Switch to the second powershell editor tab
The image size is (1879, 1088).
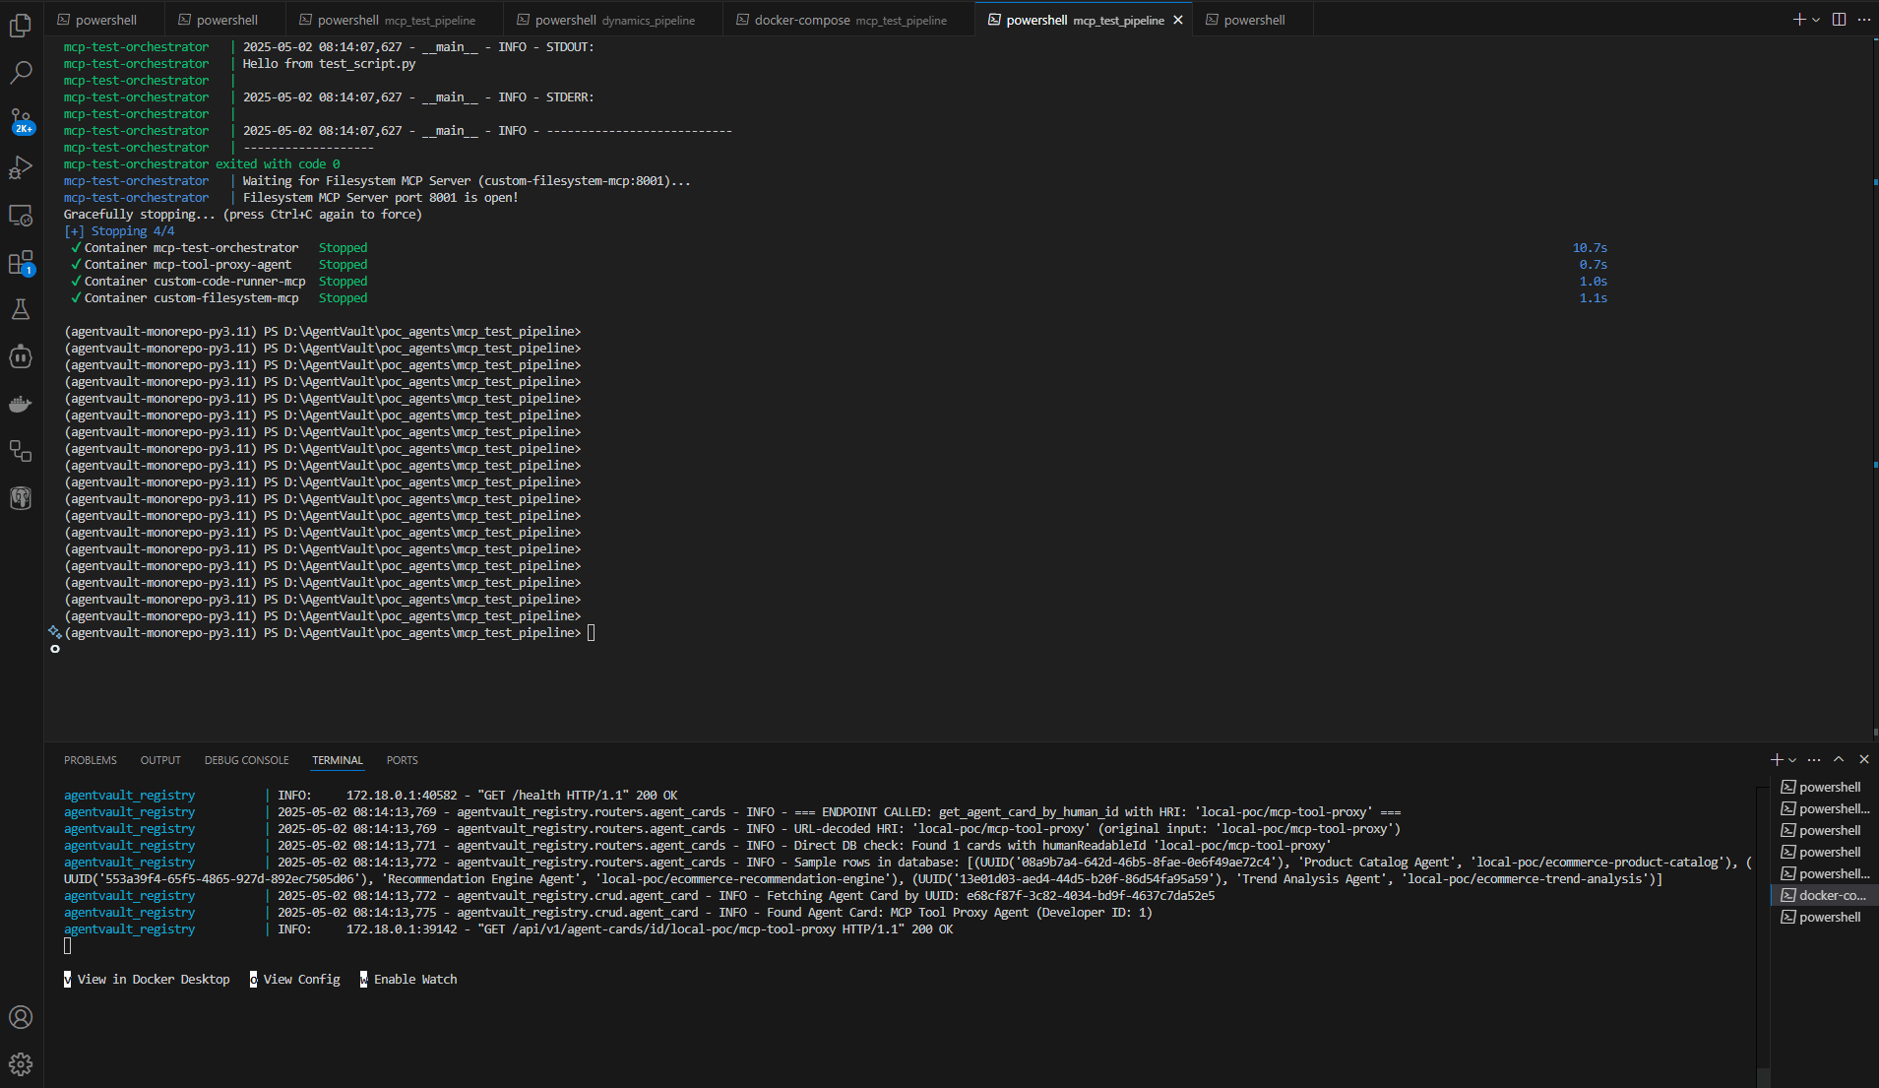click(225, 20)
